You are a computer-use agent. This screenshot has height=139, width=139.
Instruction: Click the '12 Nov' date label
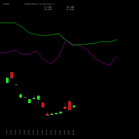coord(11,132)
